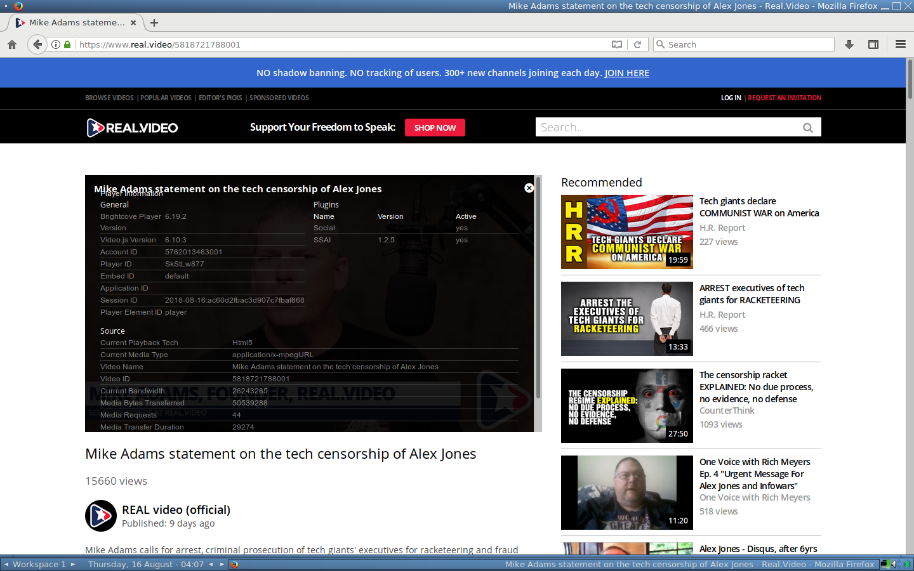Open Tech giants declare COMMUNIST WAR thumbnail
Image resolution: width=914 pixels, height=571 pixels.
tap(627, 232)
